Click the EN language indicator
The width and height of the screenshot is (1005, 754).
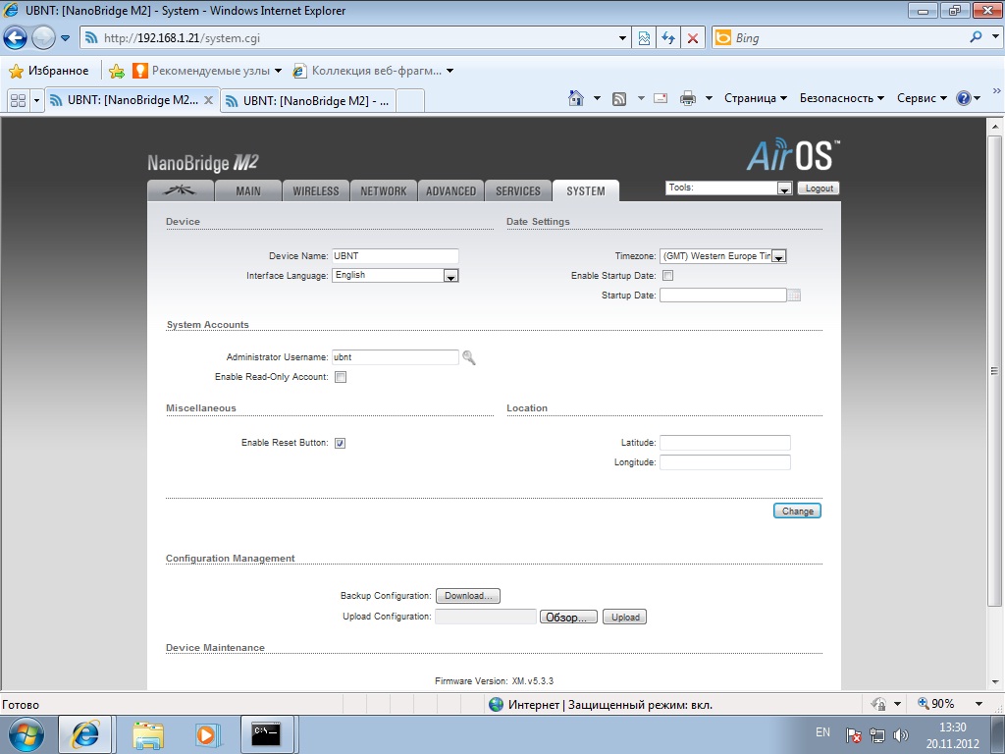823,732
